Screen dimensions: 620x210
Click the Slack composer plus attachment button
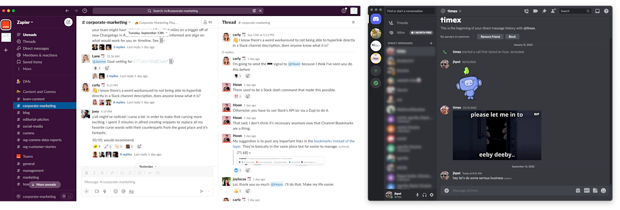[86, 191]
